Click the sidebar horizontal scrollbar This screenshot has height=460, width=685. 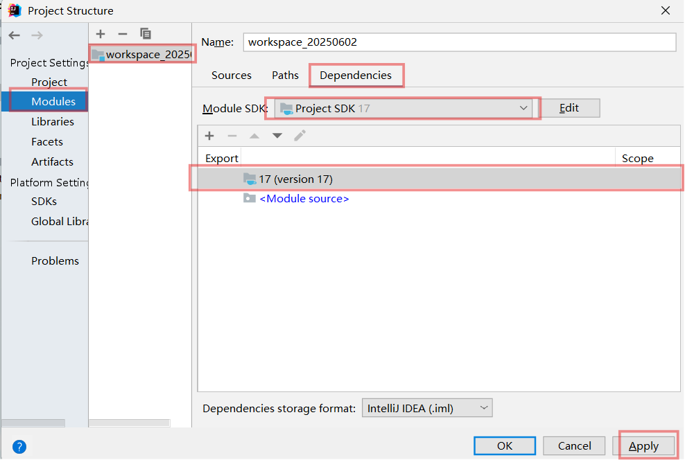pyautogui.click(x=33, y=423)
